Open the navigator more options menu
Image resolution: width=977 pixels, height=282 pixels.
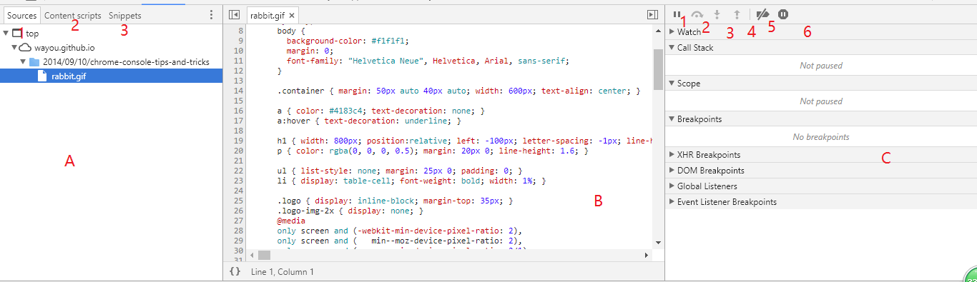(x=210, y=15)
